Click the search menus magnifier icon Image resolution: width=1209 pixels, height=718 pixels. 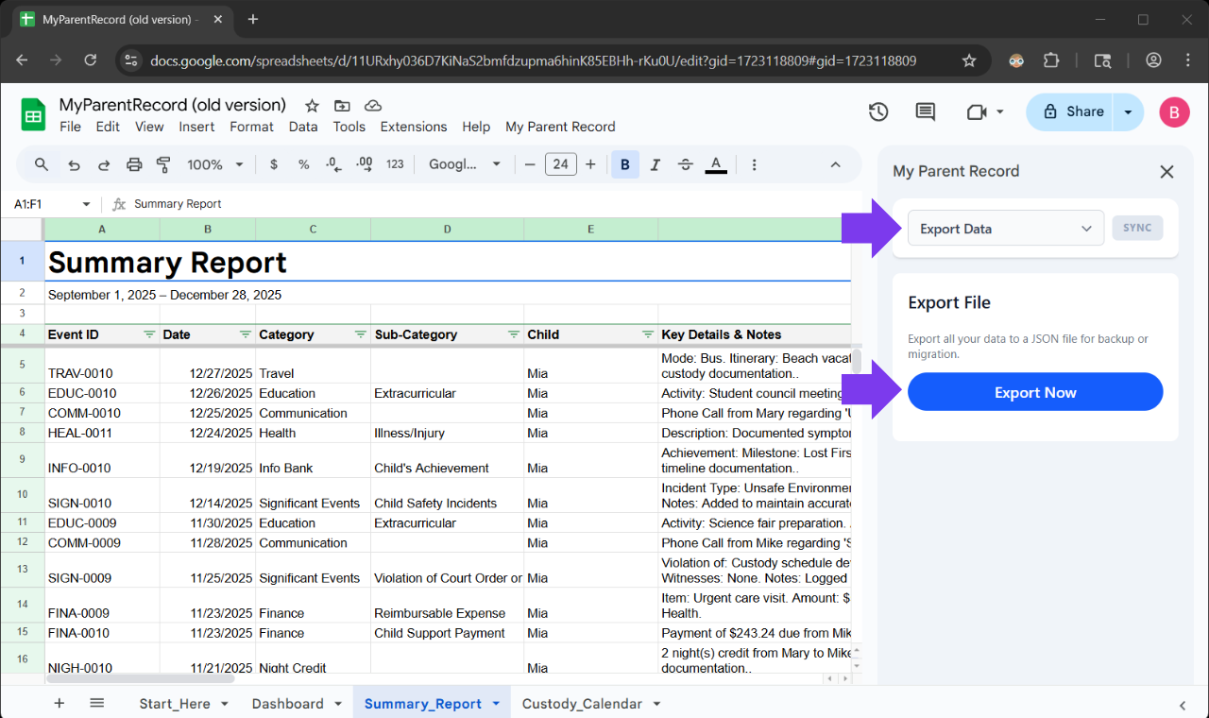point(42,164)
